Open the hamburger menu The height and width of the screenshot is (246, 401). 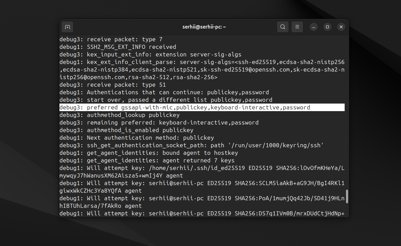(297, 27)
